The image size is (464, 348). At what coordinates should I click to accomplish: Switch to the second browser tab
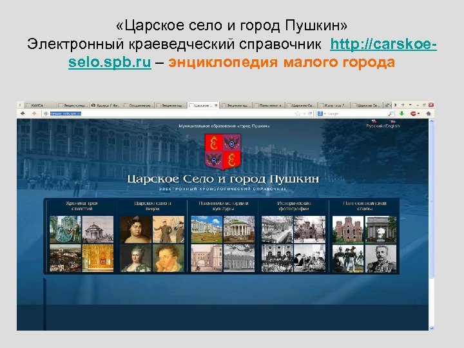point(73,105)
